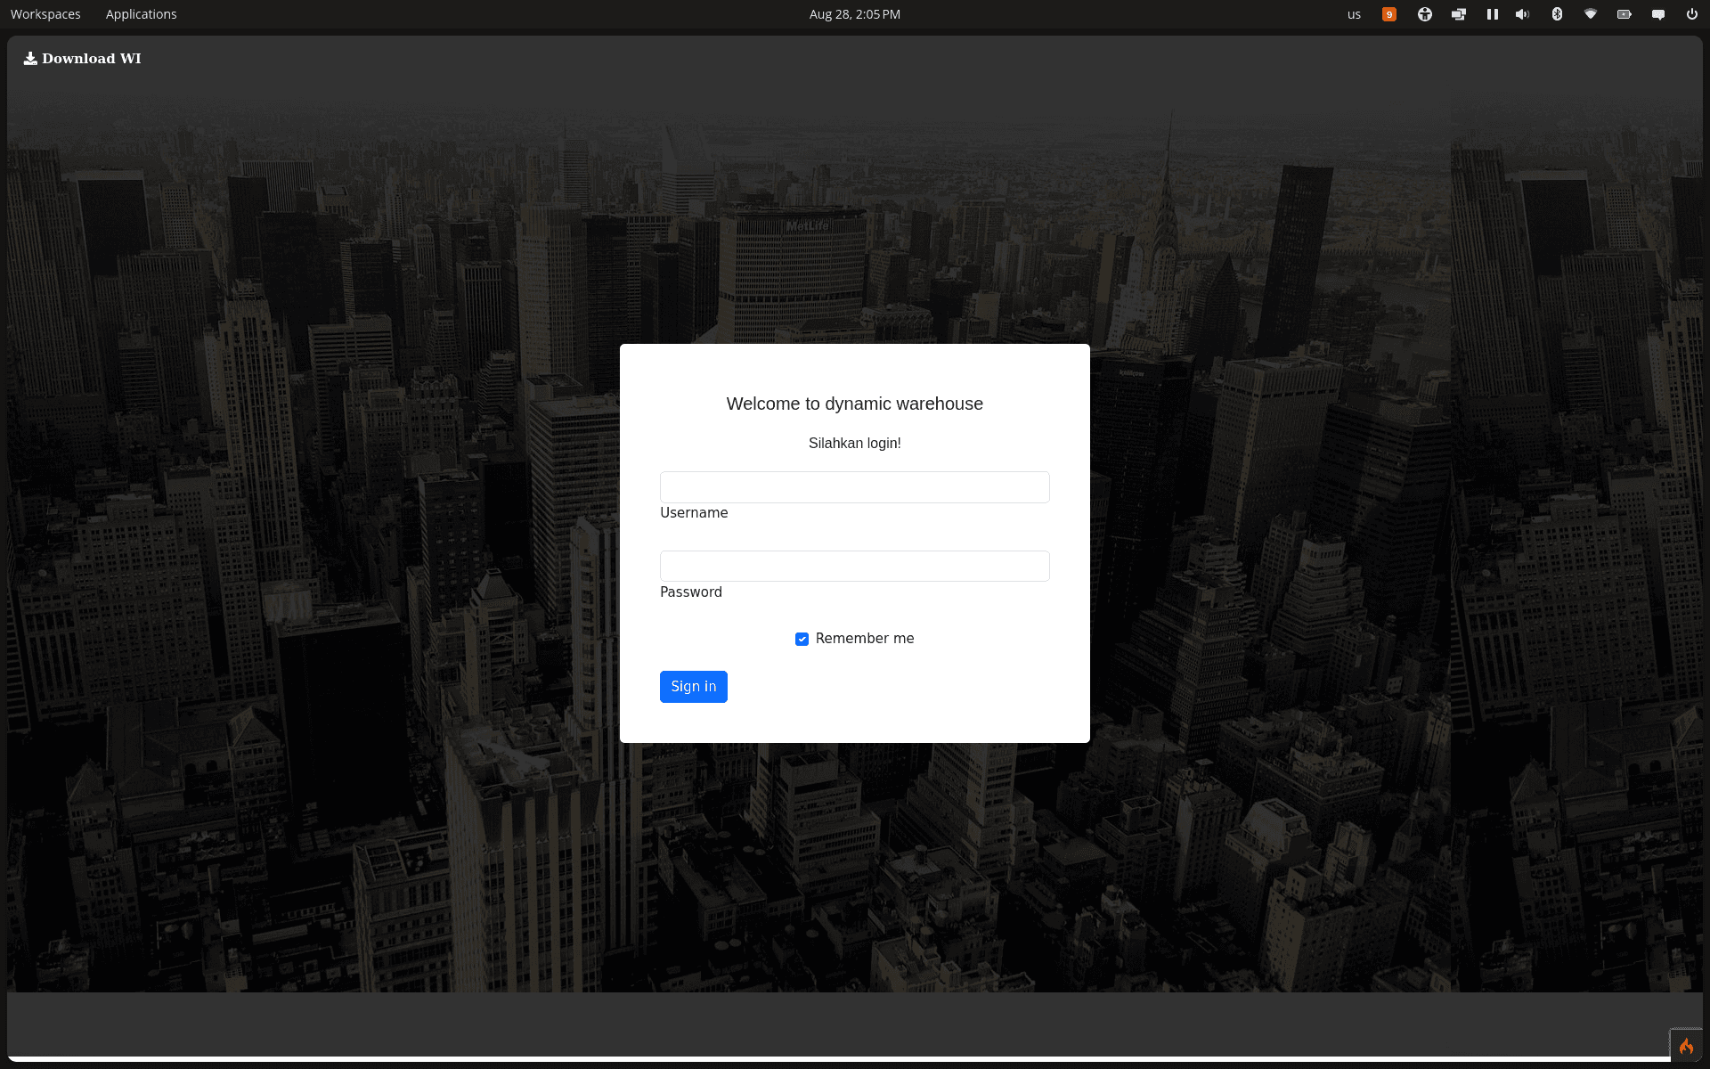This screenshot has width=1710, height=1069.
Task: Click the Download WI link
Action: click(82, 59)
